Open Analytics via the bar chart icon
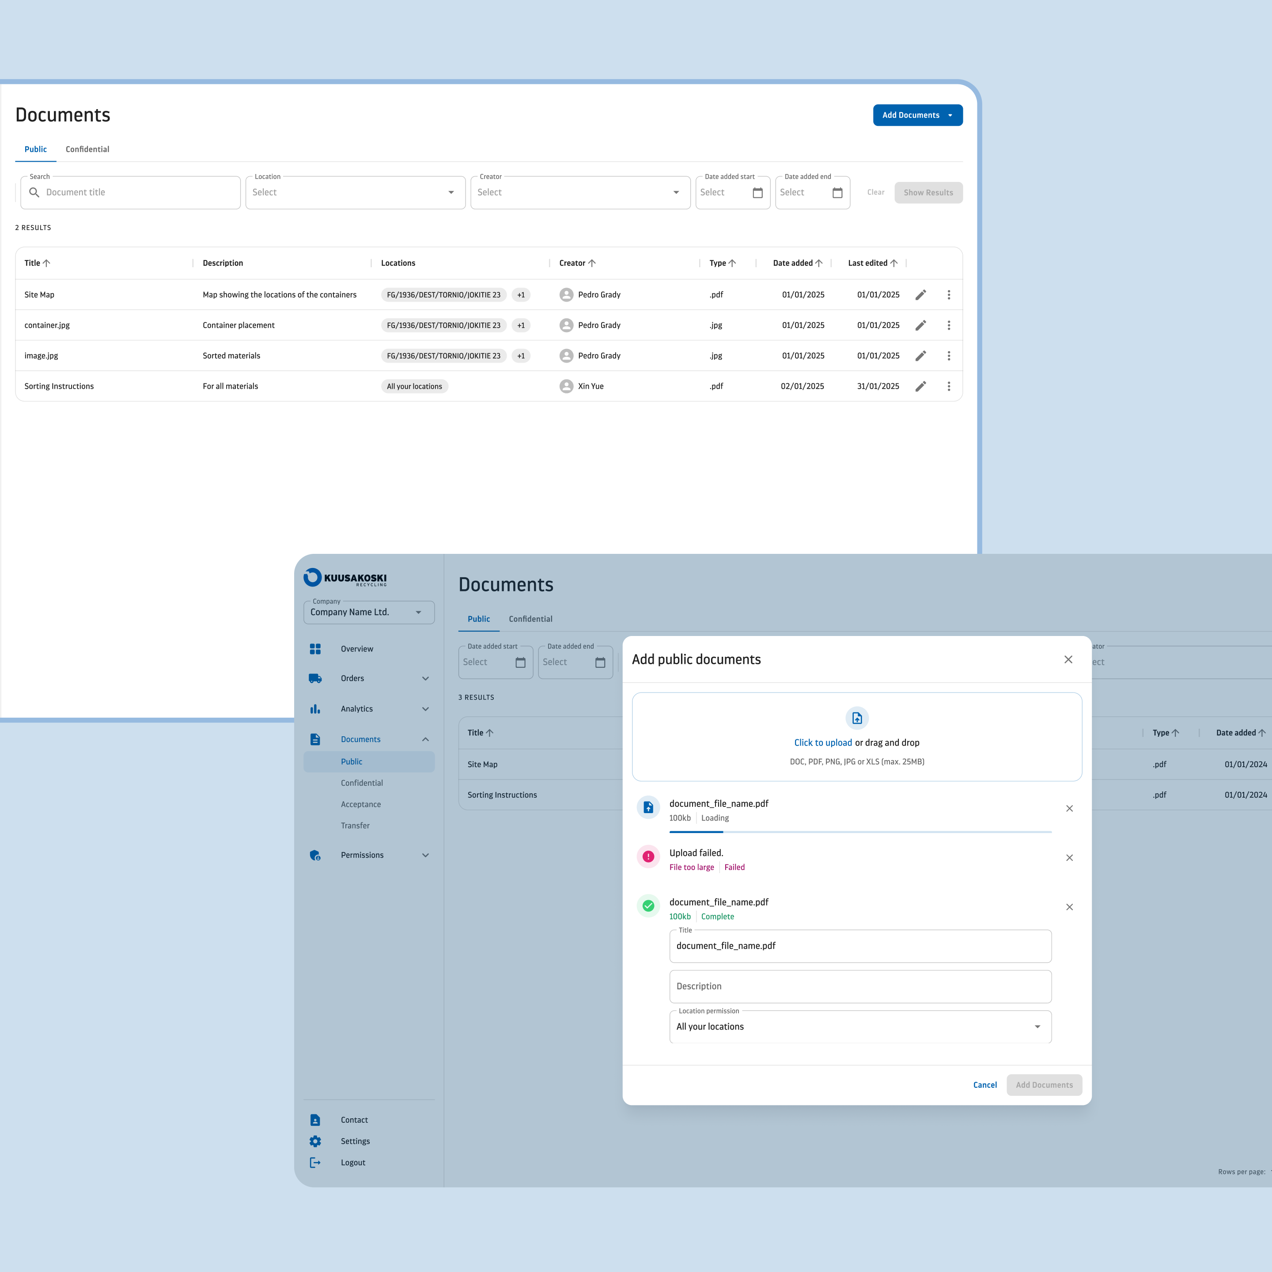 (x=316, y=708)
